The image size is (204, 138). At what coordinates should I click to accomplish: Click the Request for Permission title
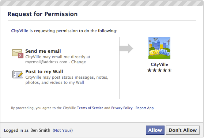[42, 14]
